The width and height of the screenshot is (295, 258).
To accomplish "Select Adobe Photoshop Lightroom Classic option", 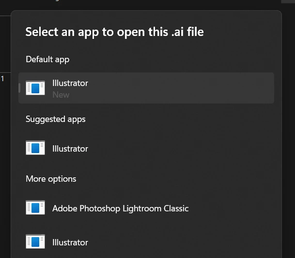I will (x=146, y=207).
